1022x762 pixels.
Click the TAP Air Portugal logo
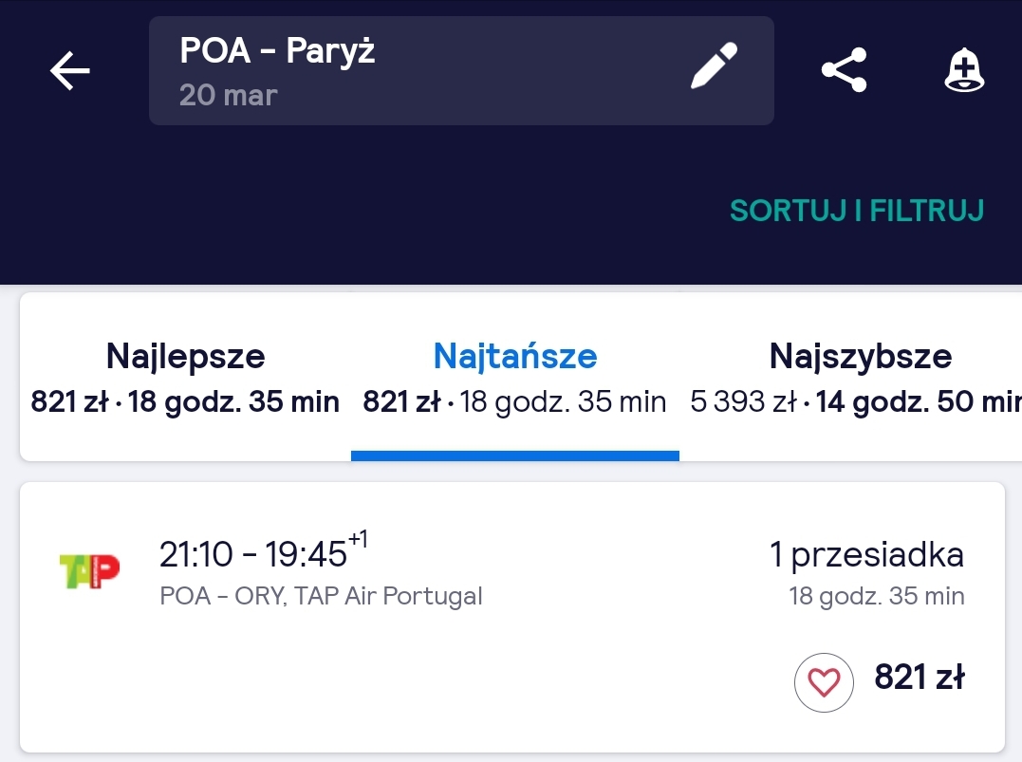[x=89, y=571]
